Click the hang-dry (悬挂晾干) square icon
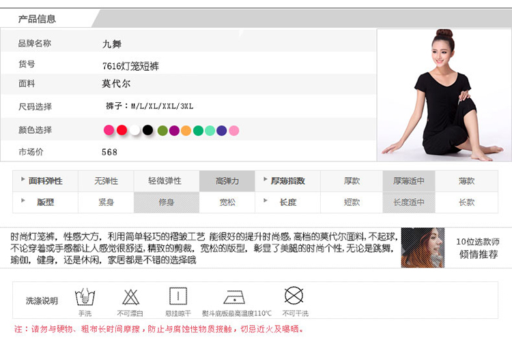The width and height of the screenshot is (512, 359). 178,296
